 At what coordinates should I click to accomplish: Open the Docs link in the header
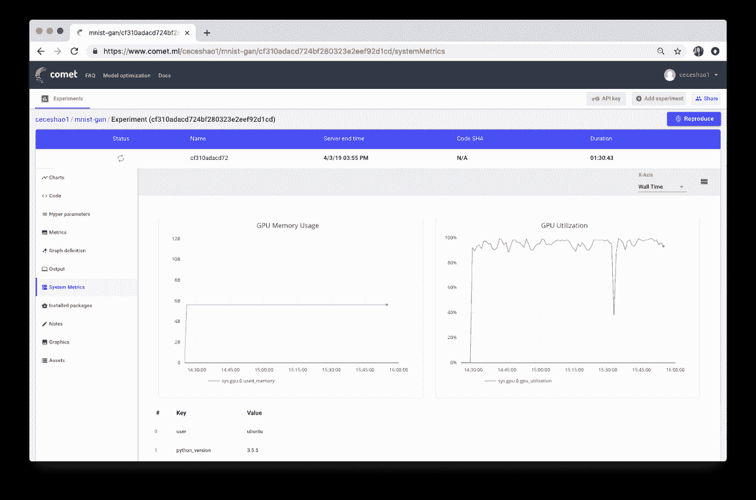[165, 76]
